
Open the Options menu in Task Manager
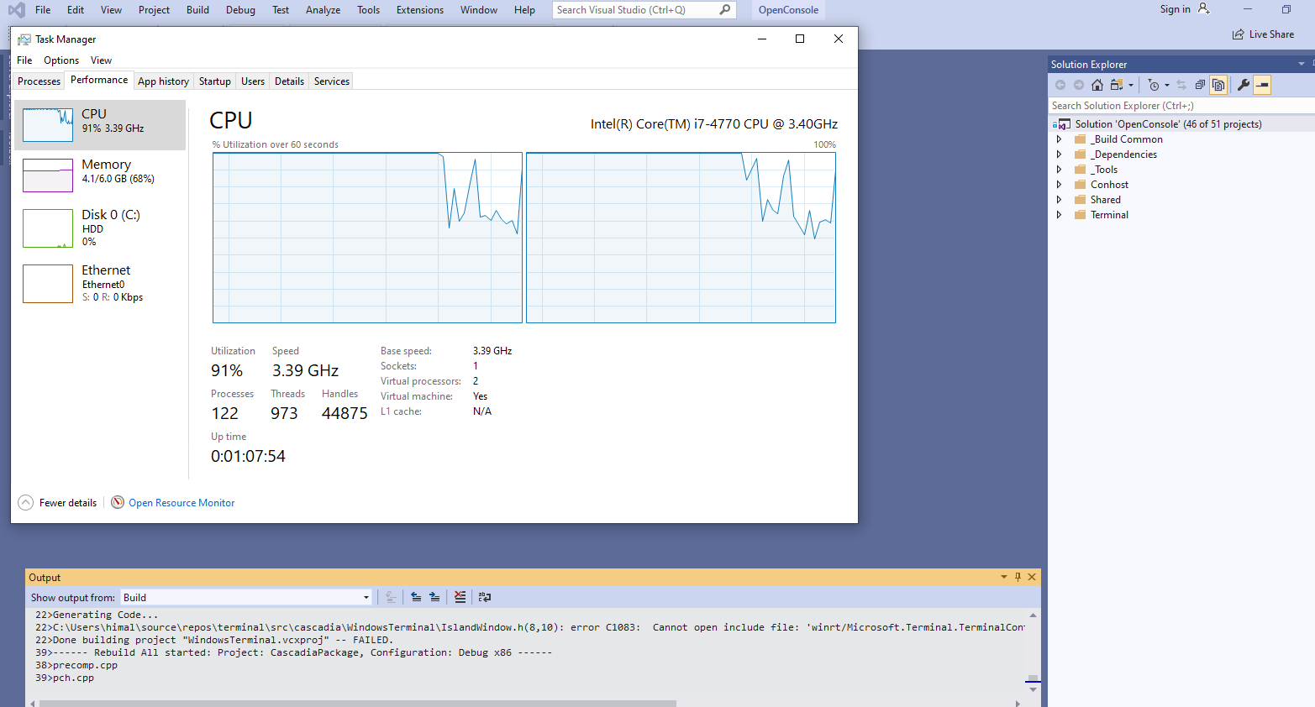[60, 60]
